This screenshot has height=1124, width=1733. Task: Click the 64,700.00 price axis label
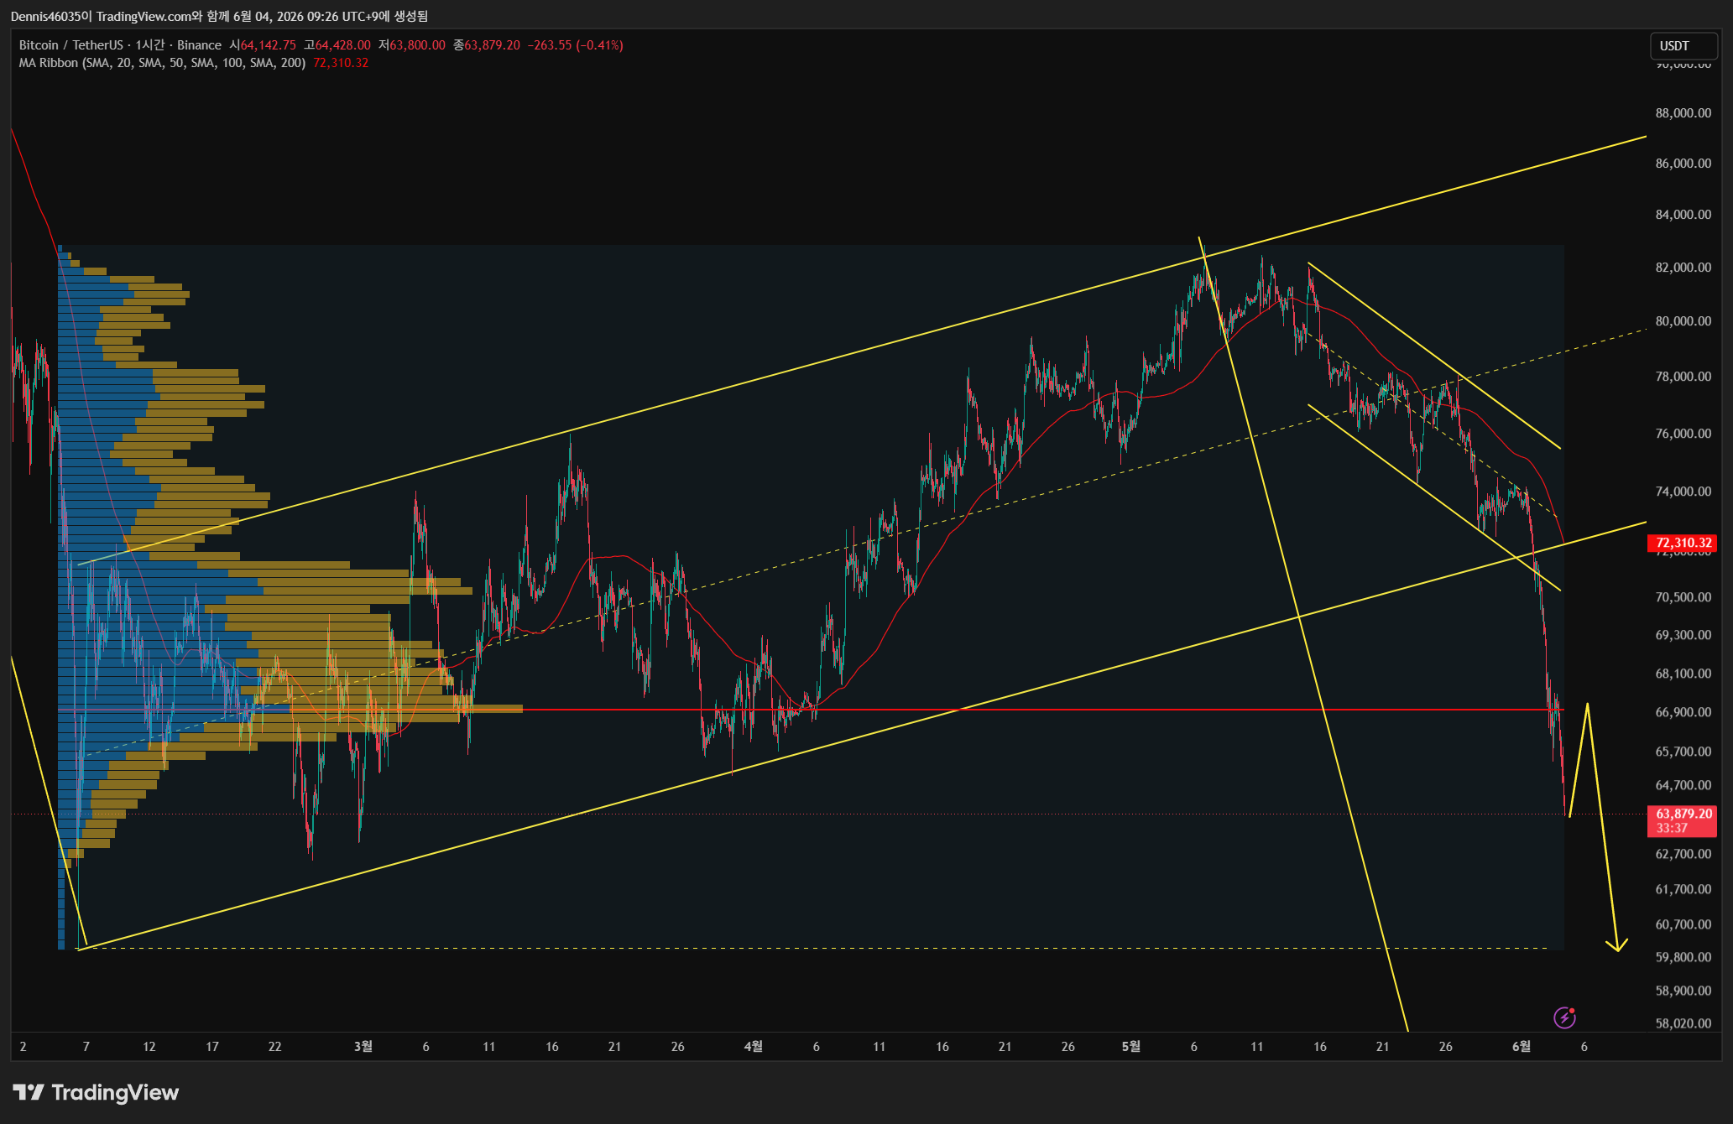point(1683,785)
